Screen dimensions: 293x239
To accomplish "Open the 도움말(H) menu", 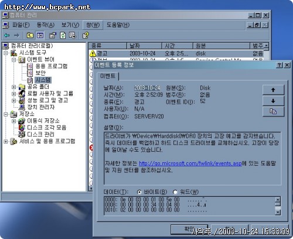I will point(118,25).
